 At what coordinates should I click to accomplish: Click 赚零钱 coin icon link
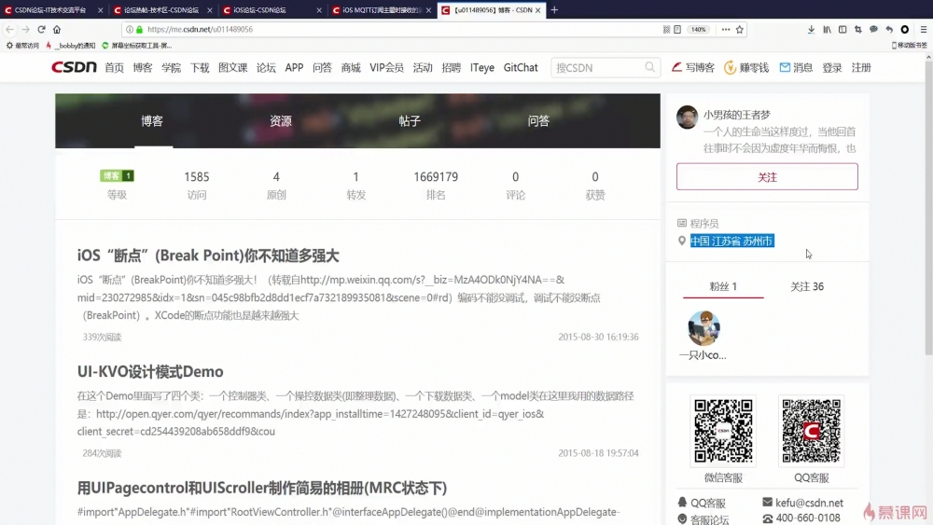746,68
